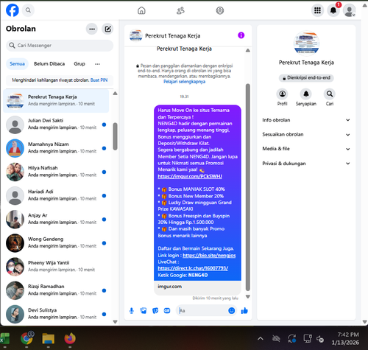Click the message thread scrollbar

coord(248,187)
